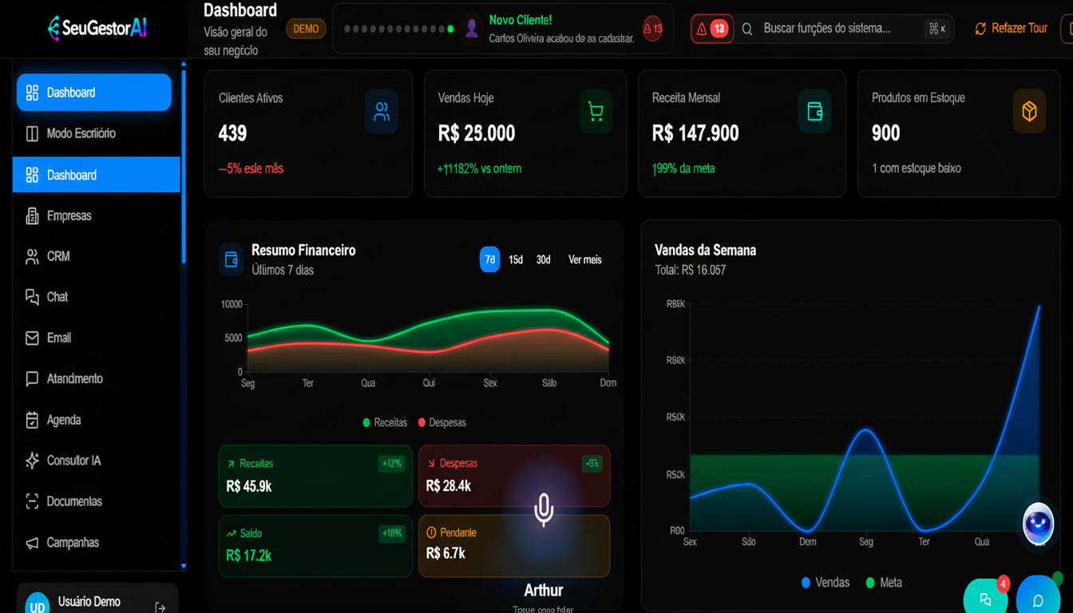Image resolution: width=1073 pixels, height=613 pixels.
Task: Click the Clientes Ativos people icon
Action: (382, 112)
